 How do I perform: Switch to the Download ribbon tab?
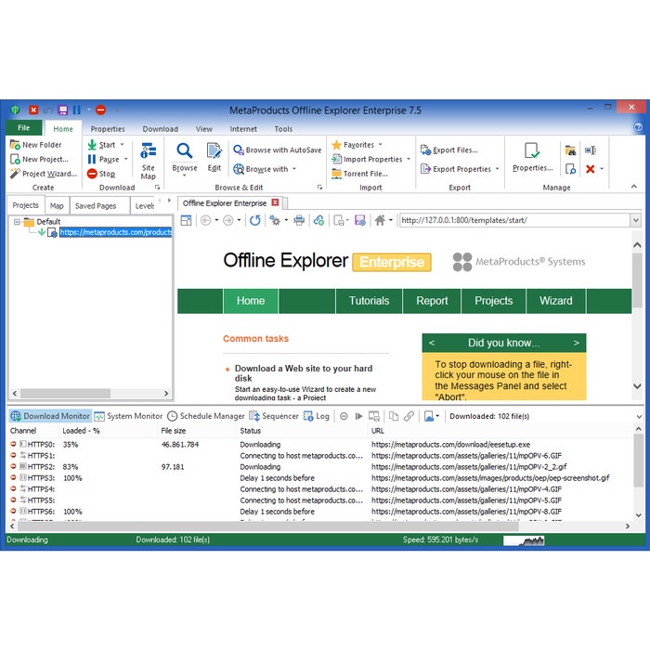160,129
